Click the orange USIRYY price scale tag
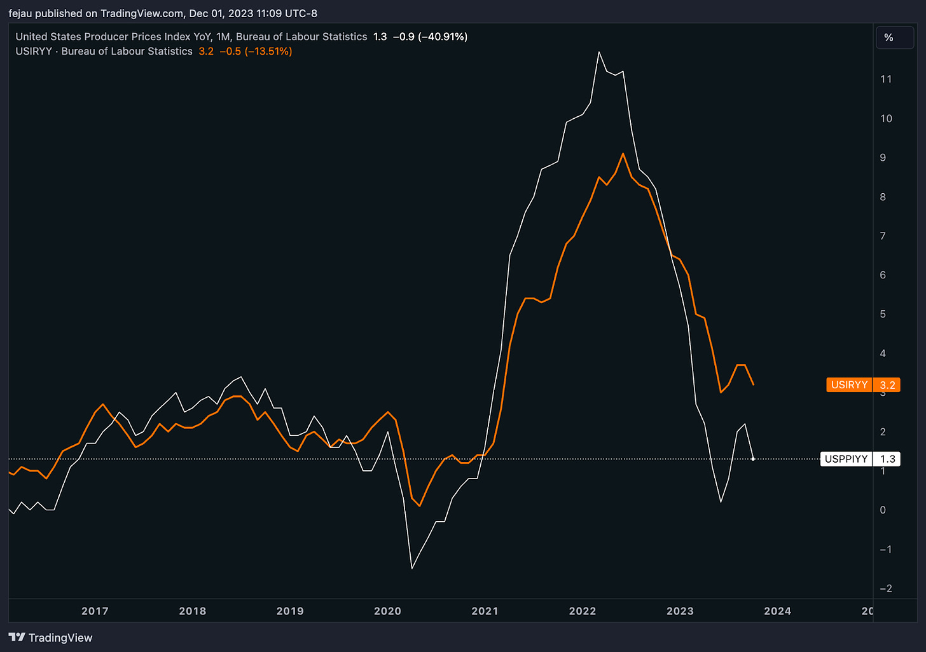This screenshot has width=926, height=652. click(863, 384)
